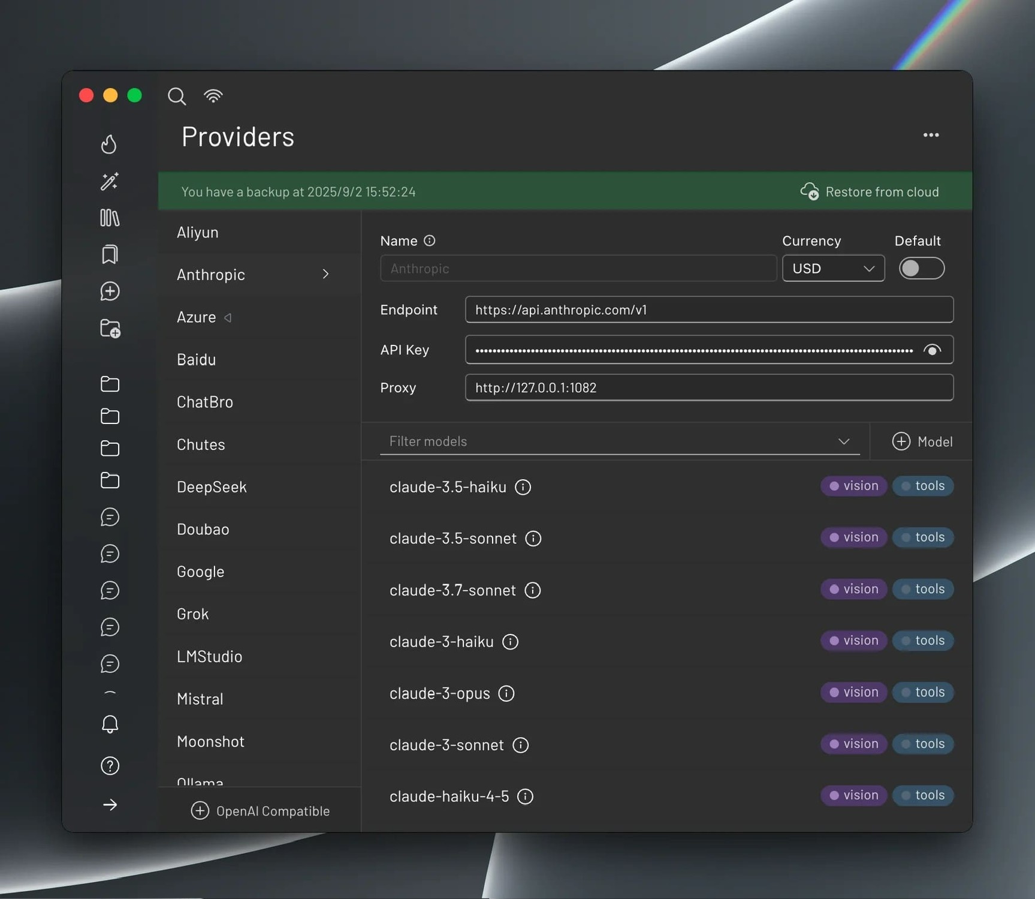Image resolution: width=1035 pixels, height=899 pixels.
Task: Select DeepSeek in providers list
Action: pyautogui.click(x=212, y=487)
